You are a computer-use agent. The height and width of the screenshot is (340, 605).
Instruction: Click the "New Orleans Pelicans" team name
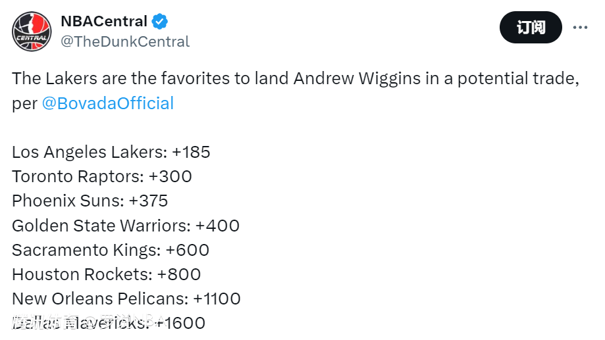click(99, 299)
